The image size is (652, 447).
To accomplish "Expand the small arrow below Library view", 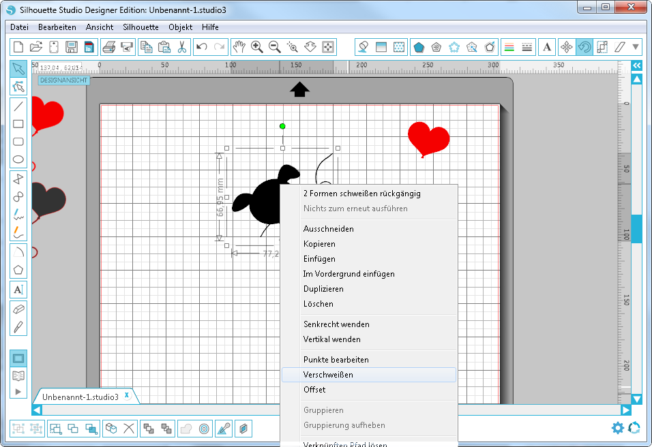I will [x=19, y=391].
